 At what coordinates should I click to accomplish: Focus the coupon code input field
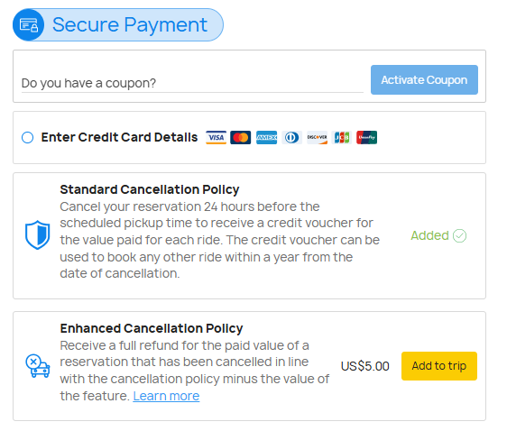(x=192, y=83)
